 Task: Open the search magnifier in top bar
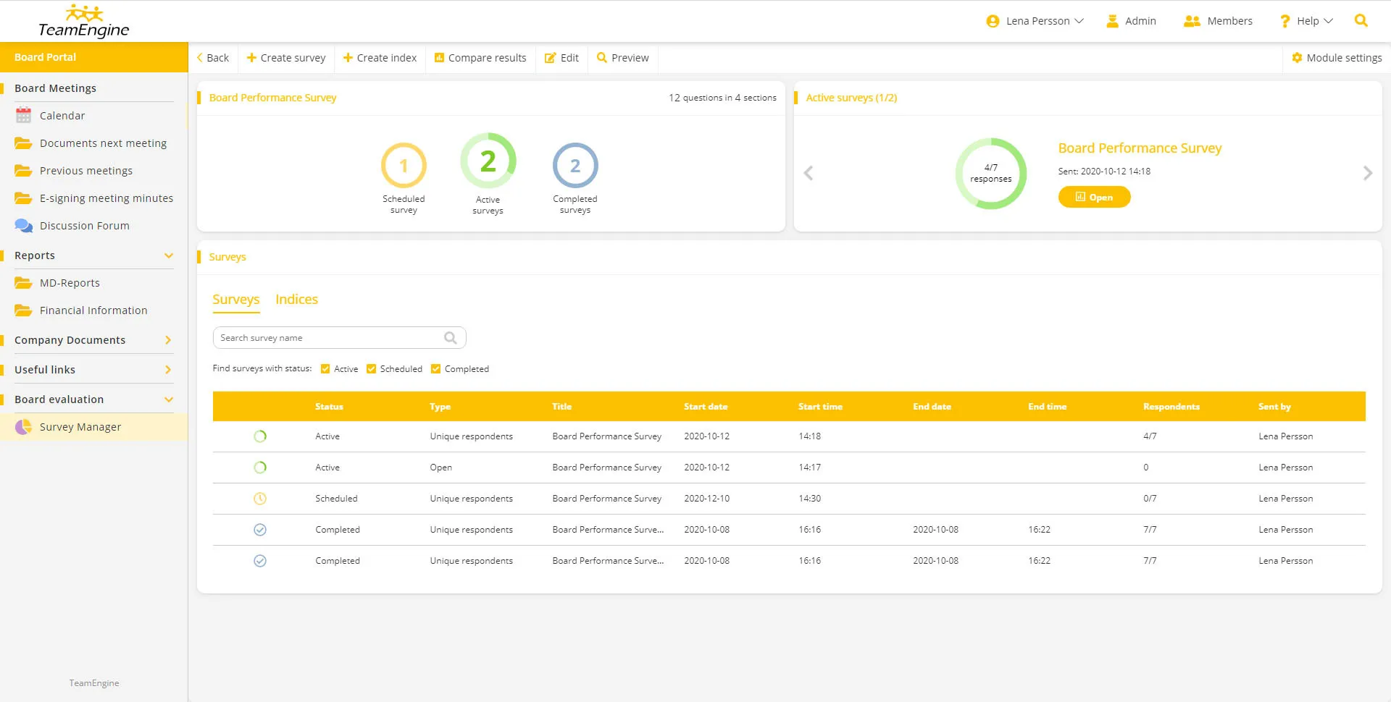pos(1361,21)
